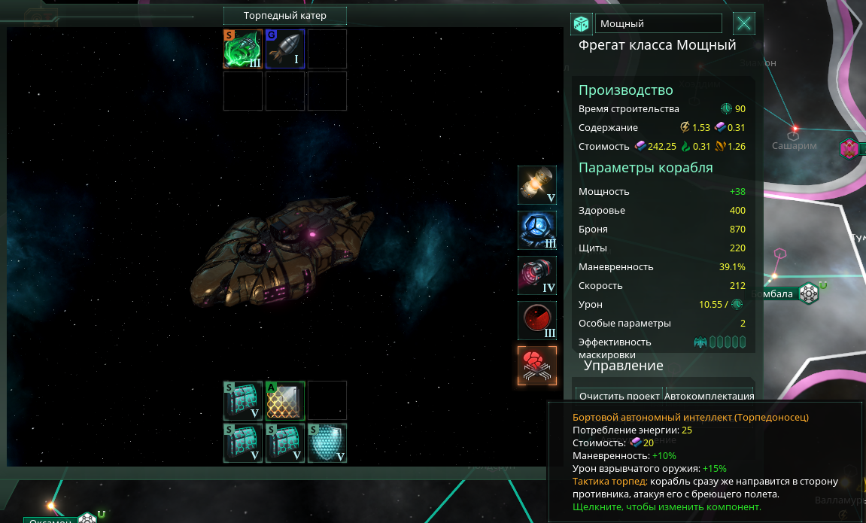
Task: Select the torpedo weapon slot I
Action: click(x=285, y=49)
